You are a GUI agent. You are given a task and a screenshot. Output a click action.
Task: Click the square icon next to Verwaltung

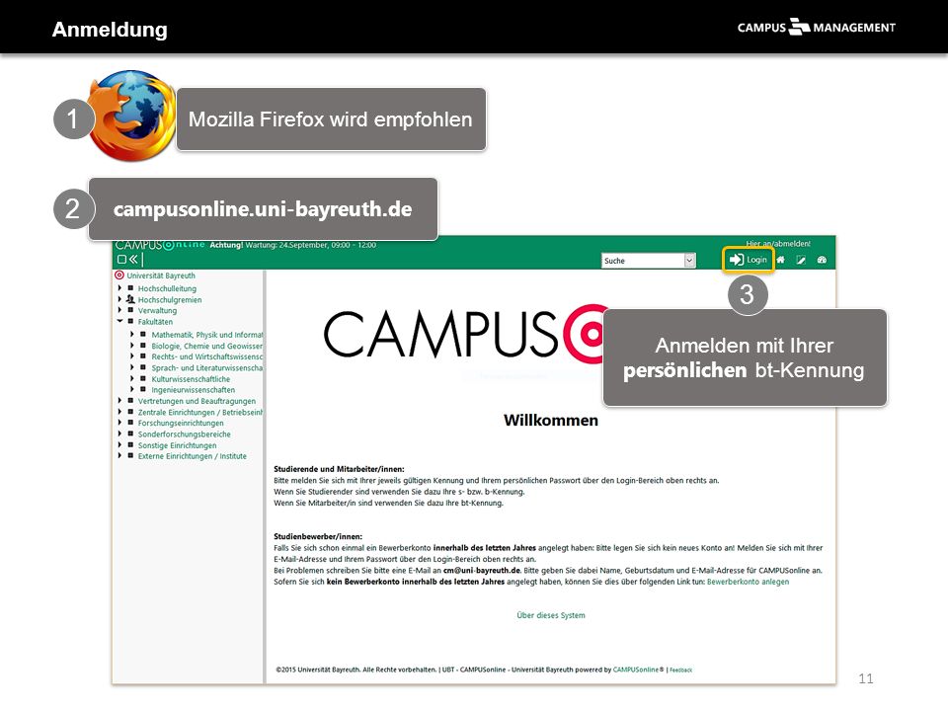(130, 310)
